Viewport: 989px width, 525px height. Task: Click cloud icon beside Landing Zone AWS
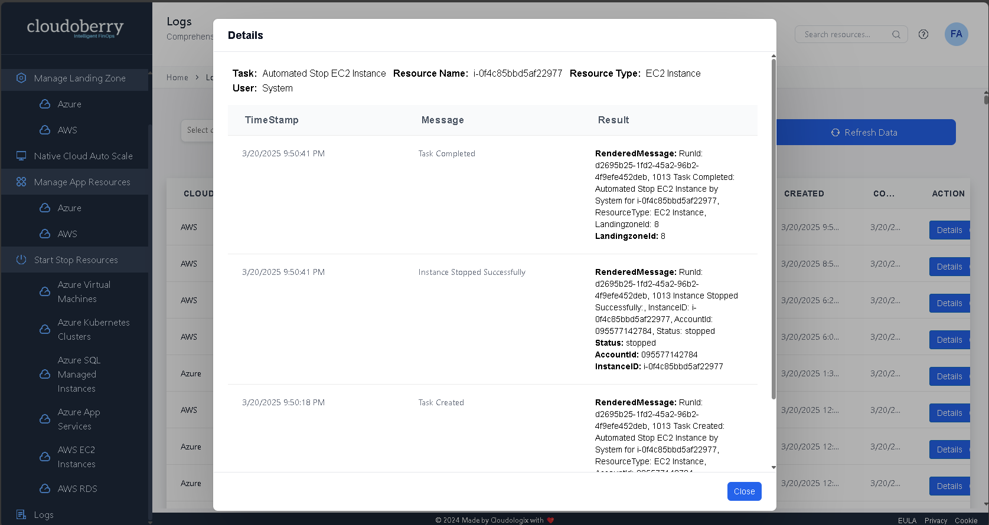45,130
